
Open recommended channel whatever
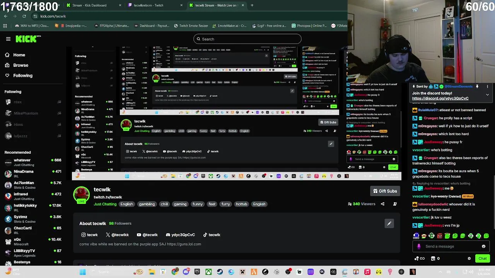33,162
